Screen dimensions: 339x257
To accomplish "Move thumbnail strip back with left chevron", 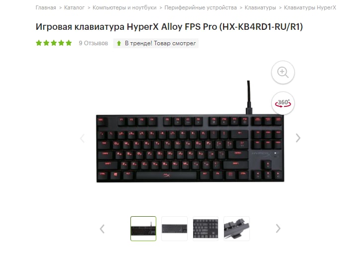I will 102,229.
